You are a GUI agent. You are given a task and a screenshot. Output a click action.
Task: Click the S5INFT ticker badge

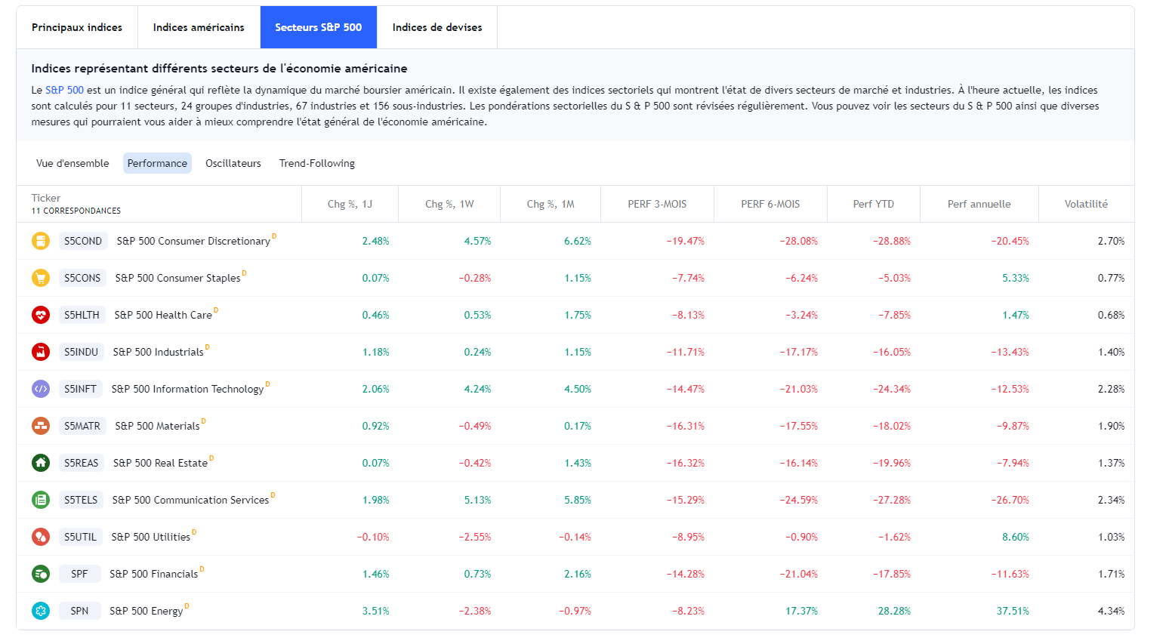(x=80, y=389)
